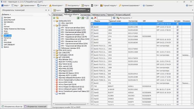Click the monitor icon beside the search field
The width and height of the screenshot is (194, 109).
point(114,18)
